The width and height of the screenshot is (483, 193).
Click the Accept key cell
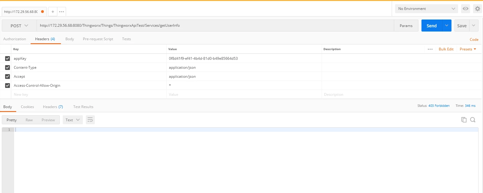pos(89,77)
